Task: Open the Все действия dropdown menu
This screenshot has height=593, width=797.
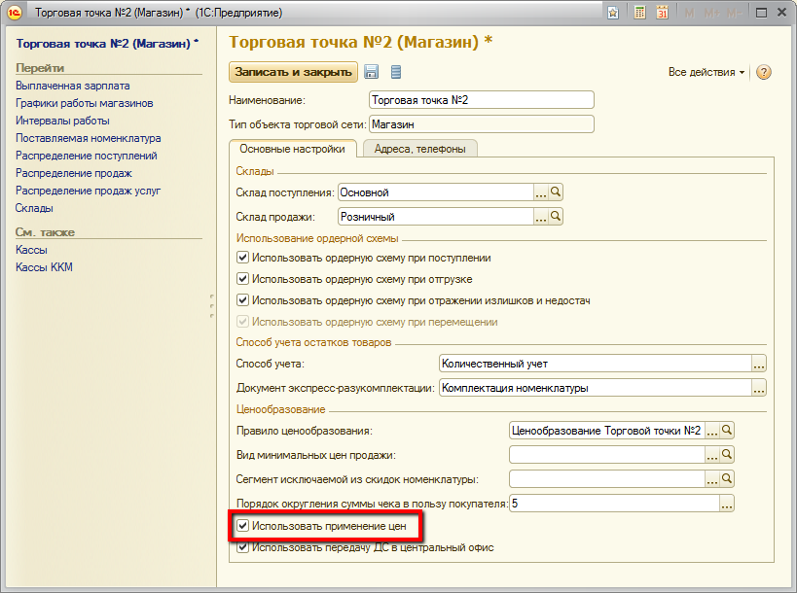Action: 706,73
